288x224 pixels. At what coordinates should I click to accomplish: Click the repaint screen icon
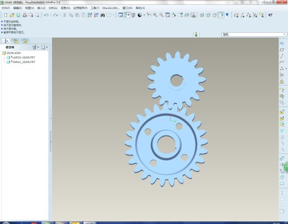click(x=121, y=15)
